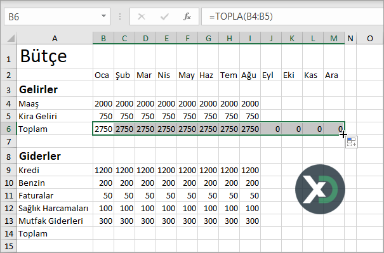Click the Tem month header cell
Screen dimensions: 384x253
pyautogui.click(x=229, y=75)
